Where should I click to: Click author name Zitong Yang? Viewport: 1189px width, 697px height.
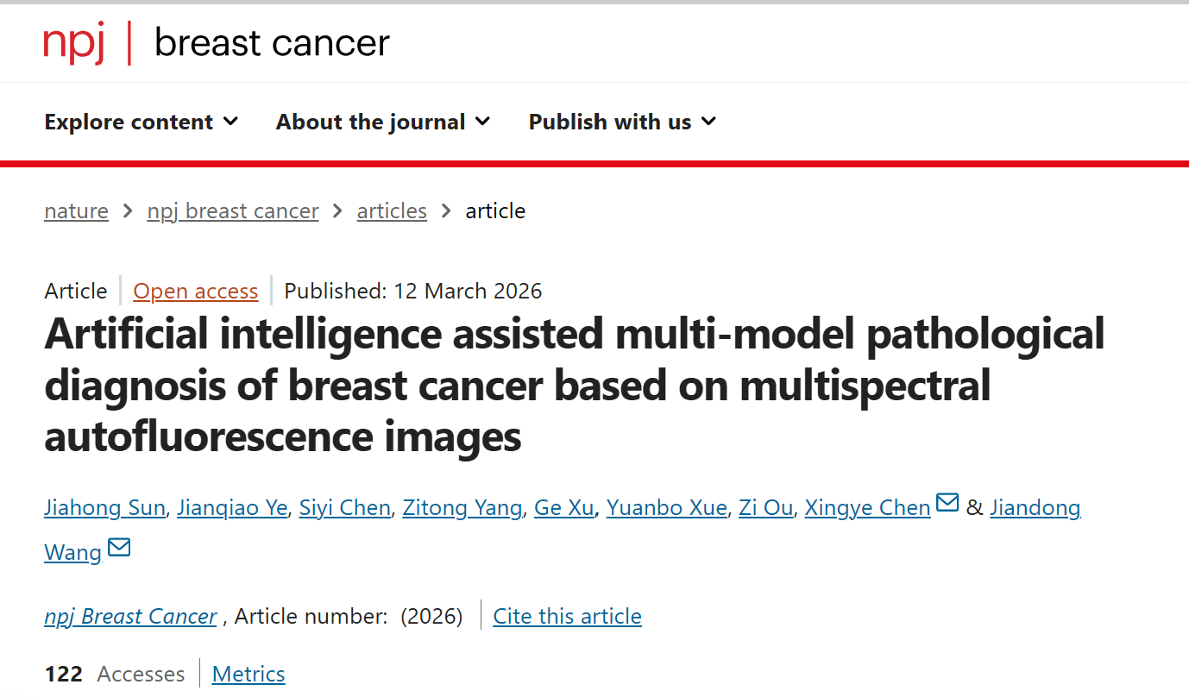tap(462, 508)
